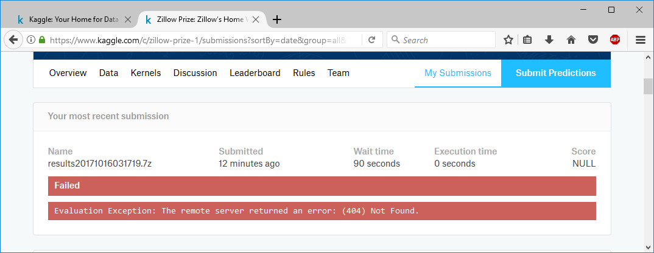Viewport: 654px width, 253px height.
Task: Click the NULL score value
Action: (584, 164)
